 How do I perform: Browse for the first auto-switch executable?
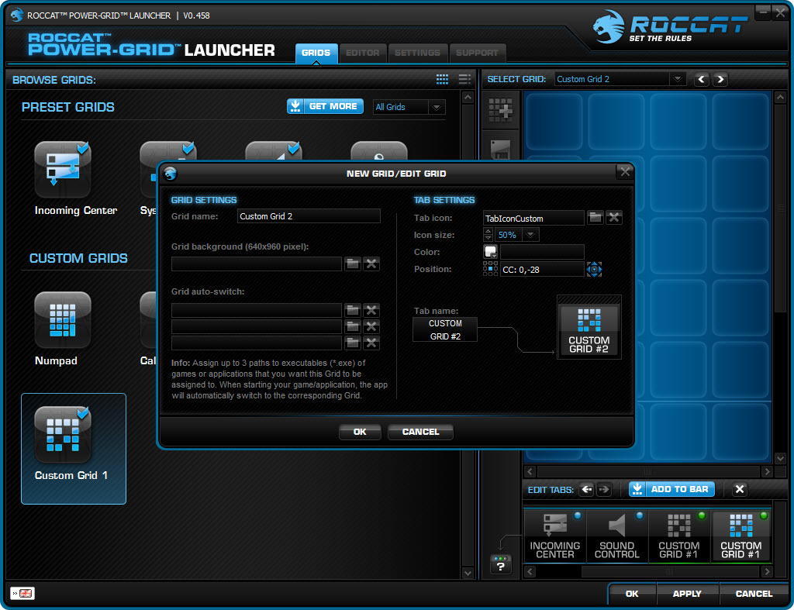coord(353,310)
